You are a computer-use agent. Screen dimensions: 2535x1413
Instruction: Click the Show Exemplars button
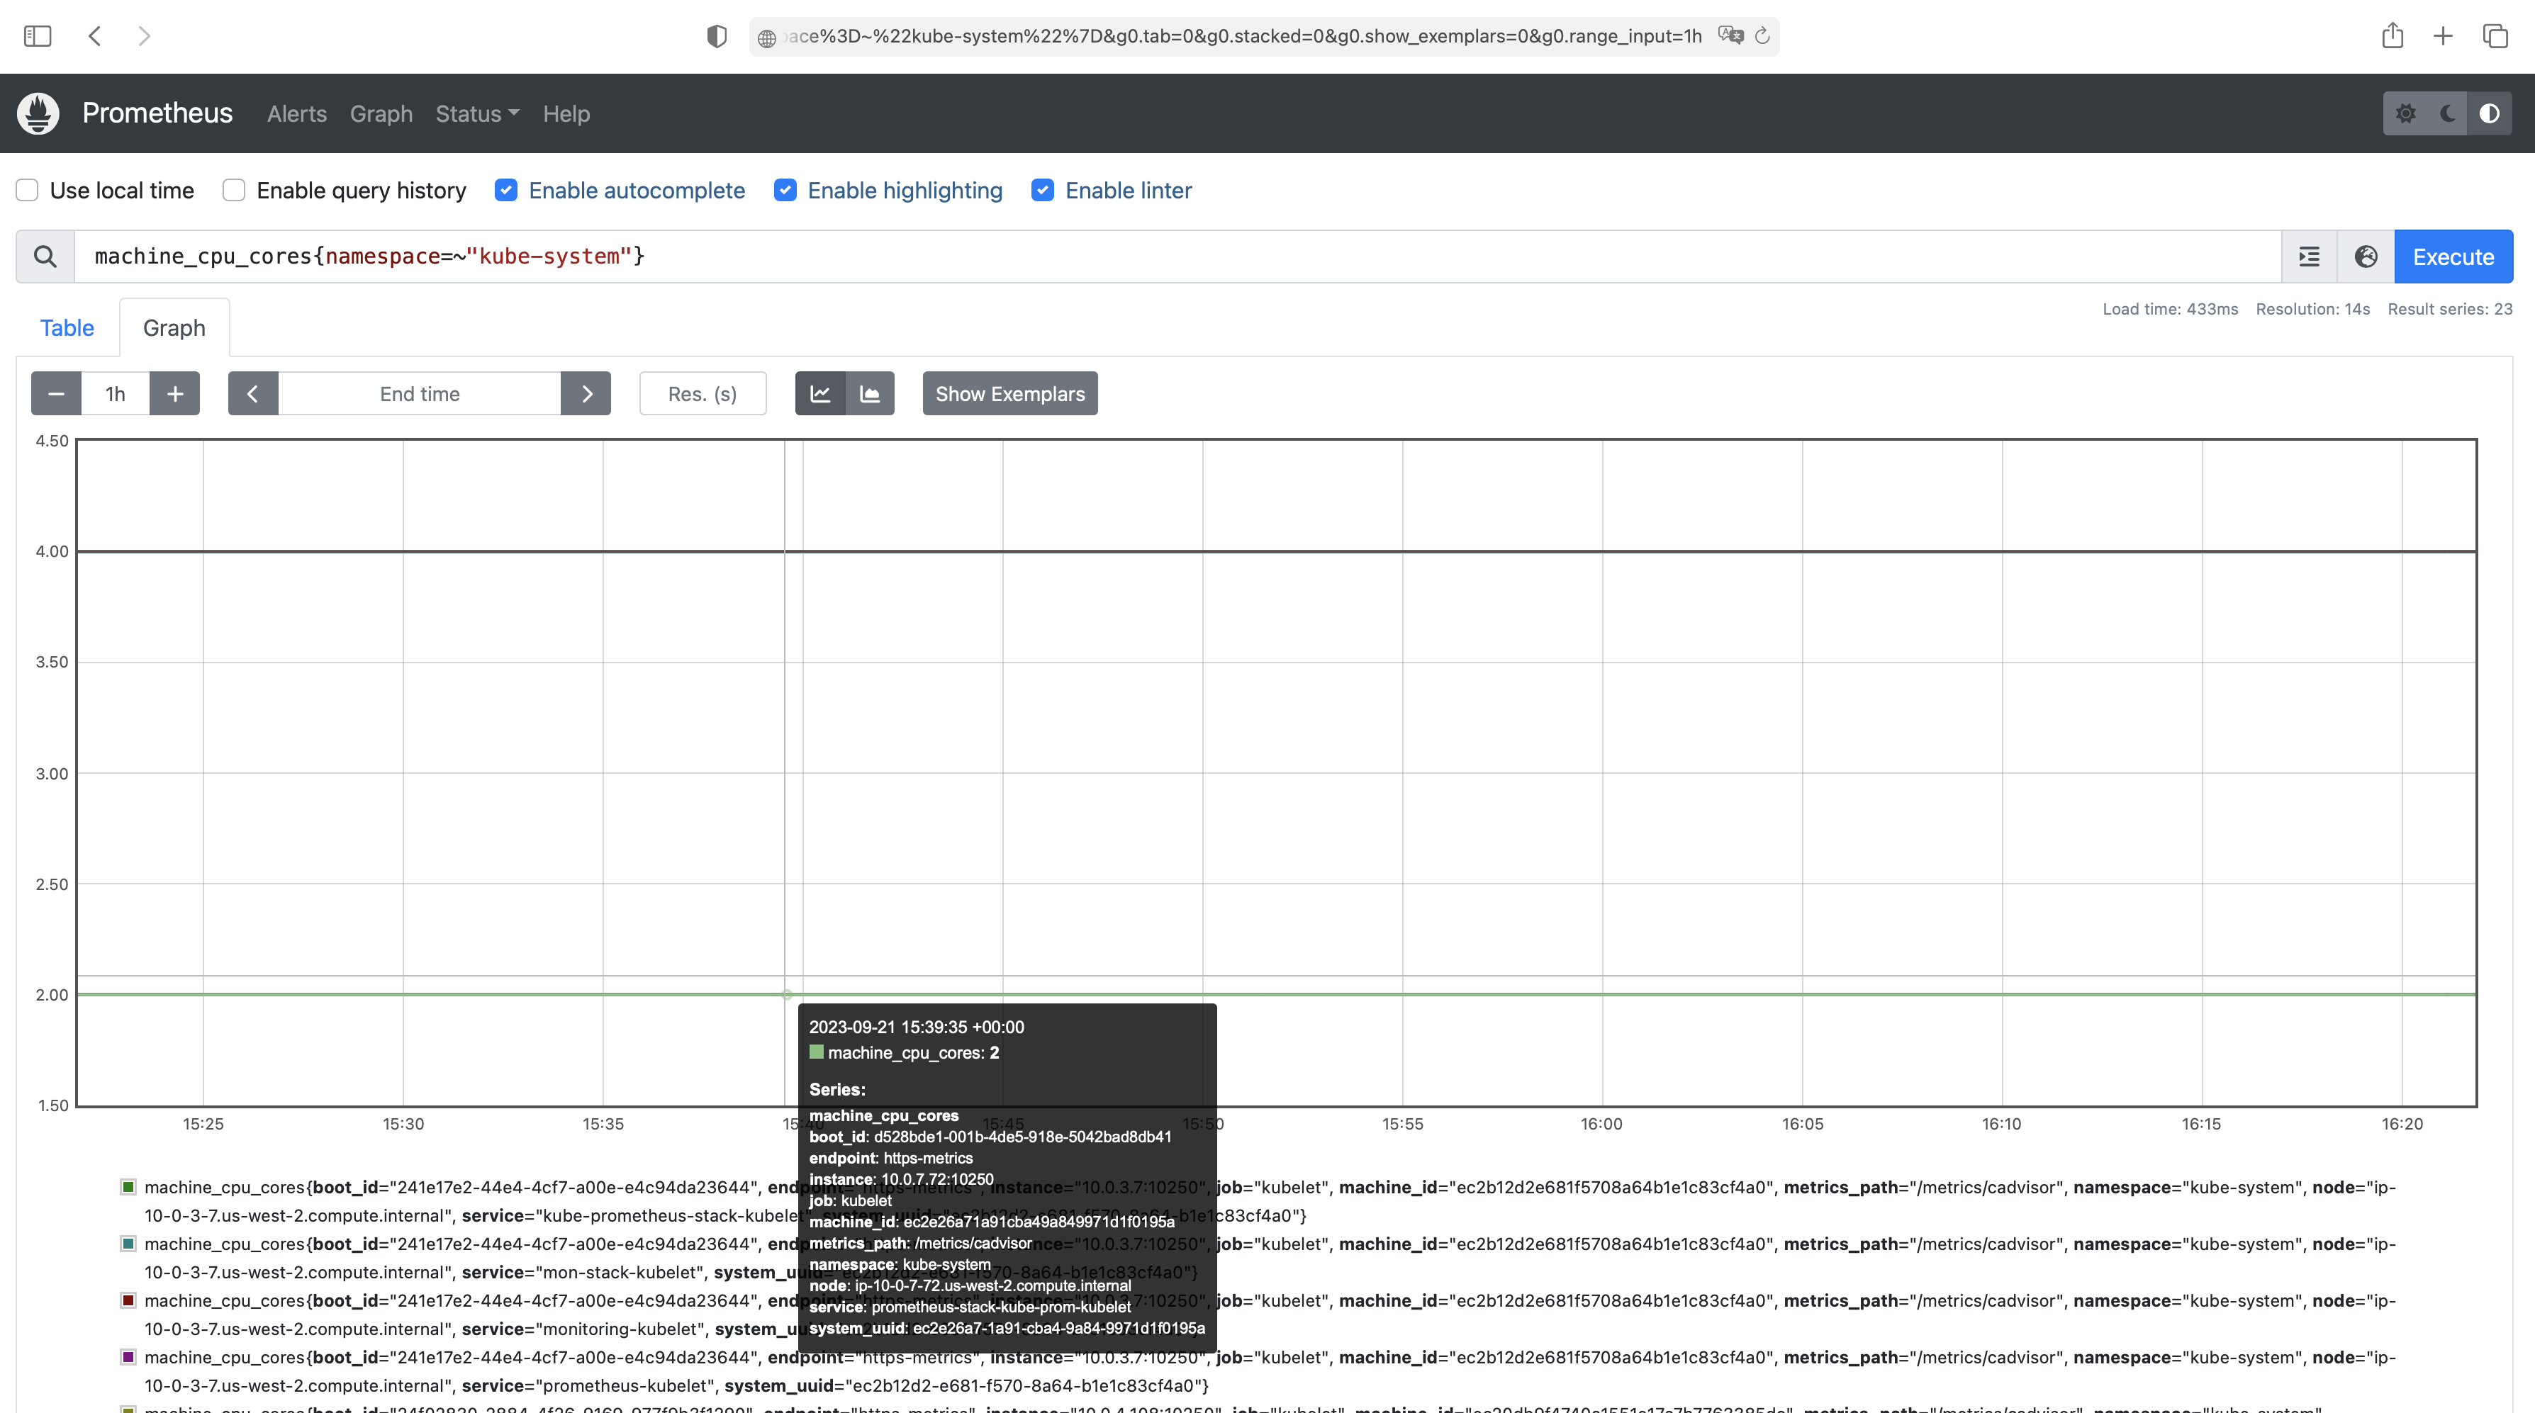click(x=1009, y=393)
